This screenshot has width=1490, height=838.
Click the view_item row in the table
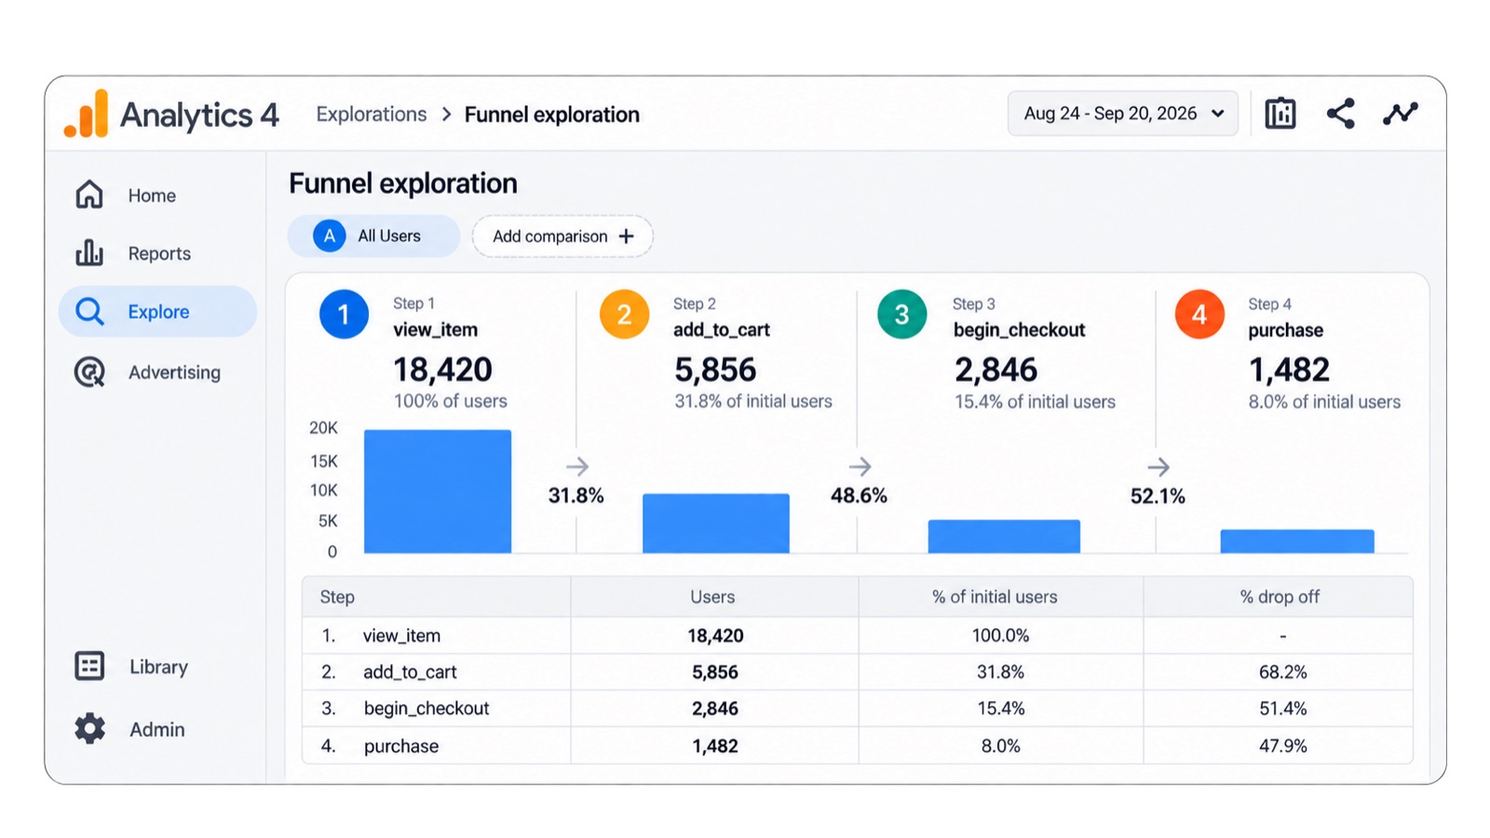[857, 636]
